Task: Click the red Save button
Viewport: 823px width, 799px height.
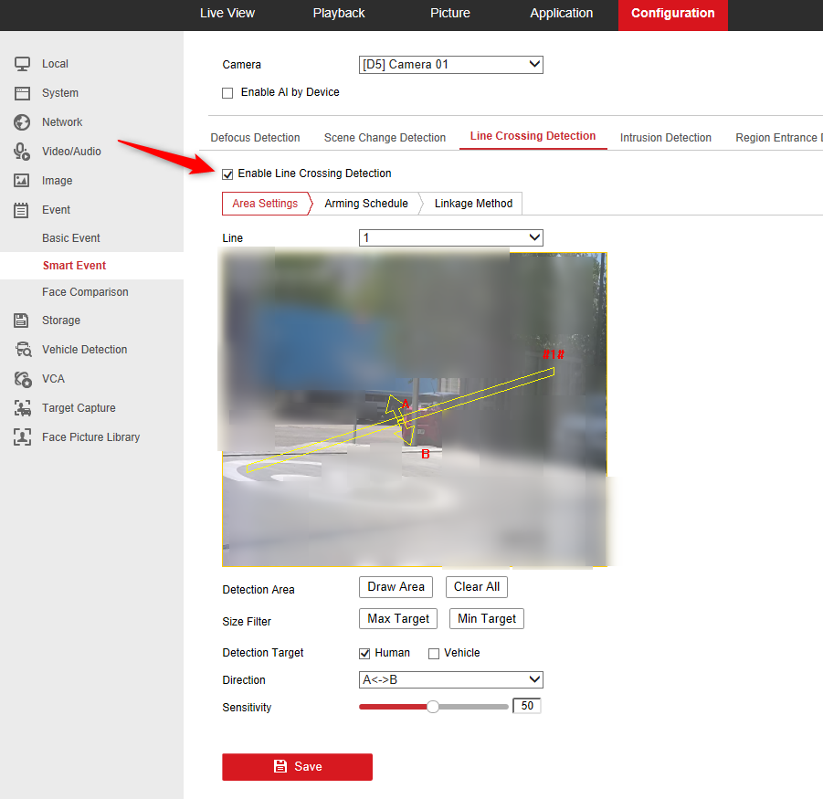Action: click(297, 767)
